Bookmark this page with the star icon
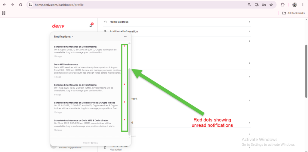This screenshot has width=308, height=152. point(271,5)
